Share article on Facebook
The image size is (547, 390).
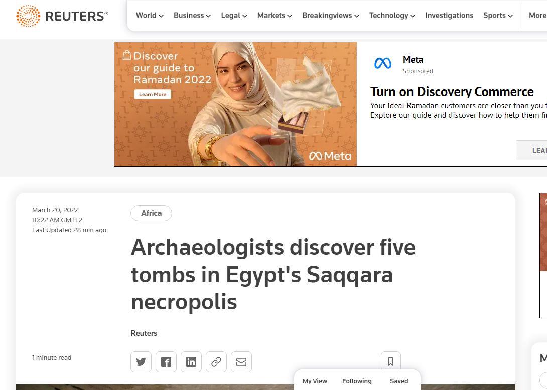(166, 362)
